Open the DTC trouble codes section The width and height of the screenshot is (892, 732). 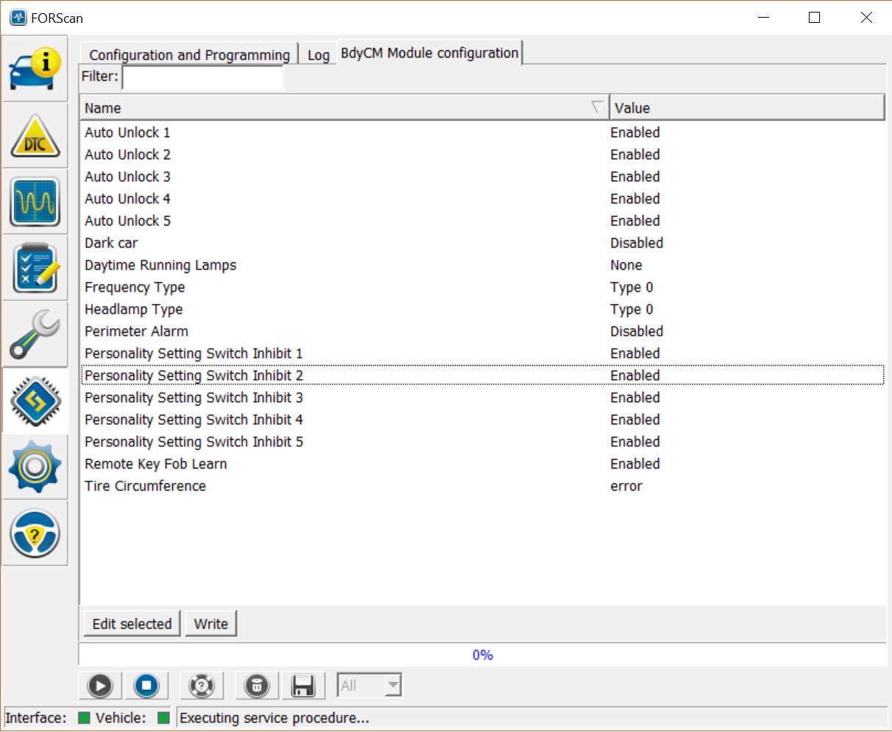(x=35, y=136)
